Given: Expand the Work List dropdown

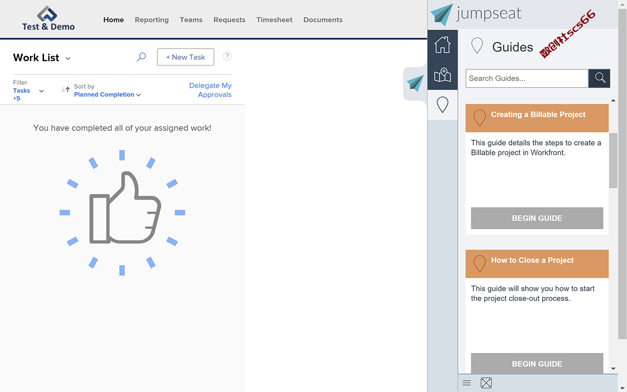Looking at the screenshot, I should pos(68,58).
